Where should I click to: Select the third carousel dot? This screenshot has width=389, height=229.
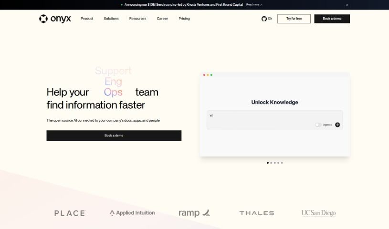click(x=274, y=163)
